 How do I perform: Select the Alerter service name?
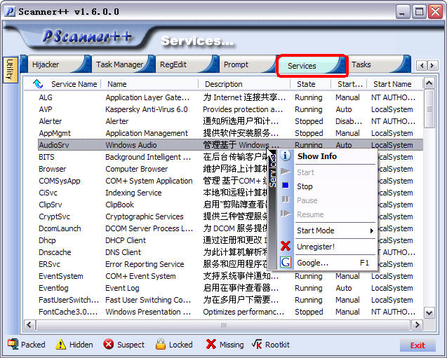coord(51,121)
